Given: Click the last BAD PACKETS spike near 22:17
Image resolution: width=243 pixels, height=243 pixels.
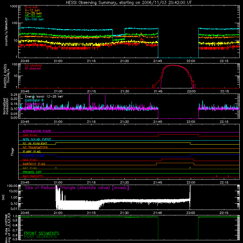Looking at the screenshot, I should pos(228,176).
